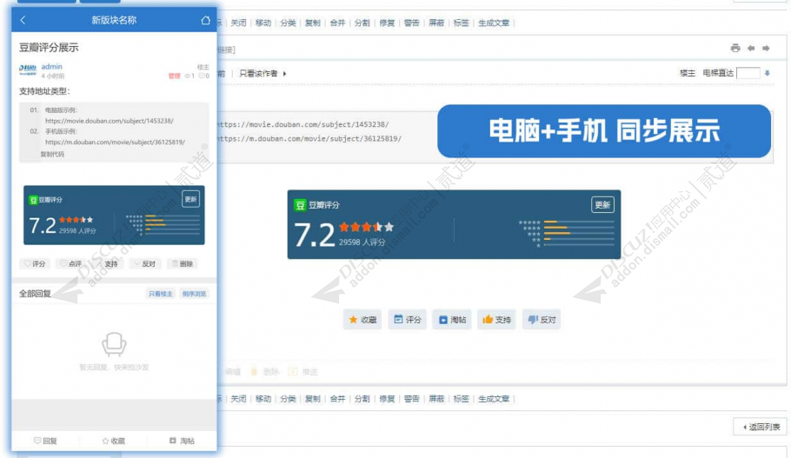The height and width of the screenshot is (458, 791).
Task: Click the desktop 淘帖 button
Action: point(452,319)
